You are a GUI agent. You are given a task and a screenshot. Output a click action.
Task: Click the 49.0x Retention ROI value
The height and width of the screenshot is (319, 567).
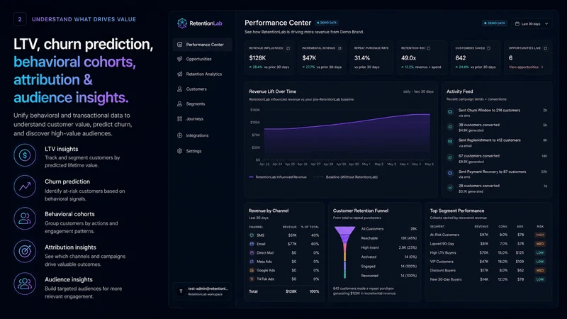click(x=409, y=58)
